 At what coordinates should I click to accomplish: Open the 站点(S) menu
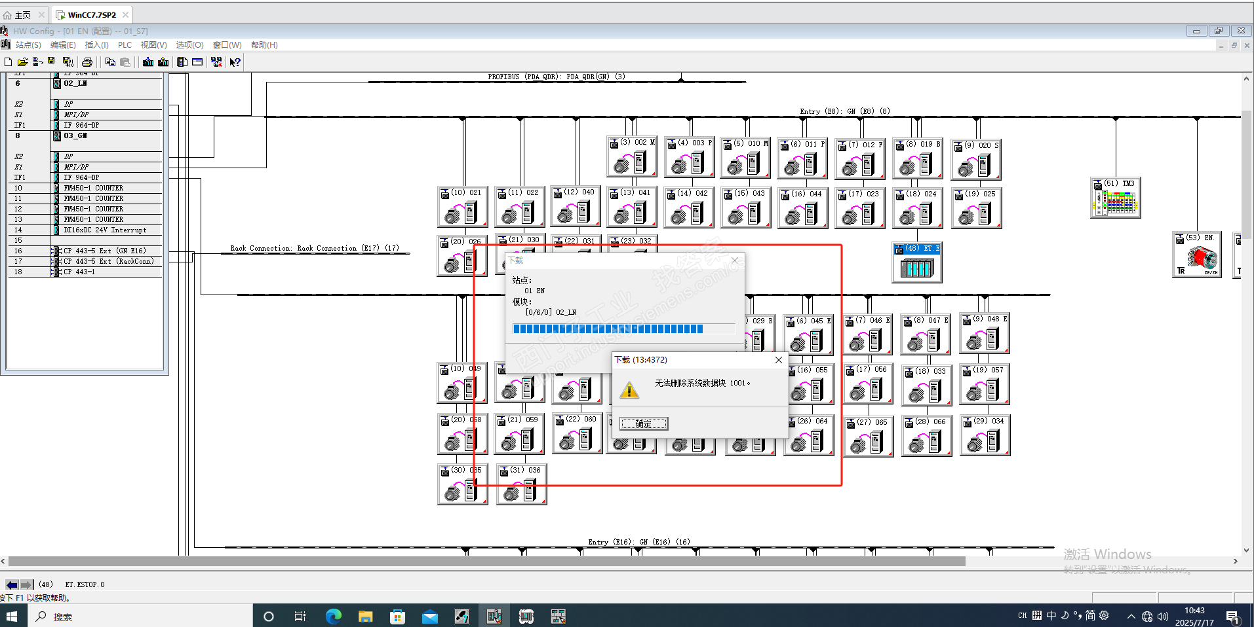[x=28, y=45]
